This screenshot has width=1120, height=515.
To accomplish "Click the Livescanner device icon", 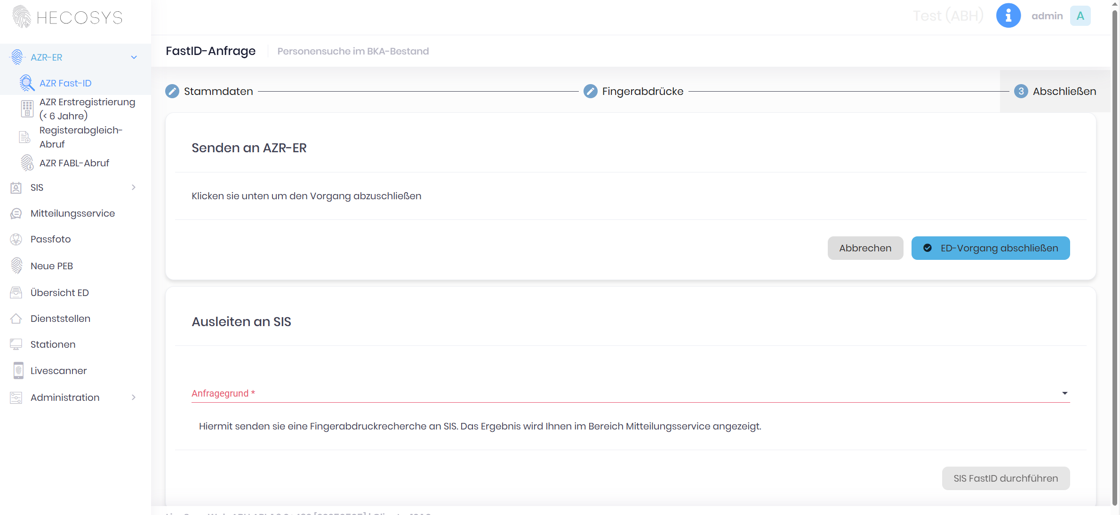I will pos(18,371).
